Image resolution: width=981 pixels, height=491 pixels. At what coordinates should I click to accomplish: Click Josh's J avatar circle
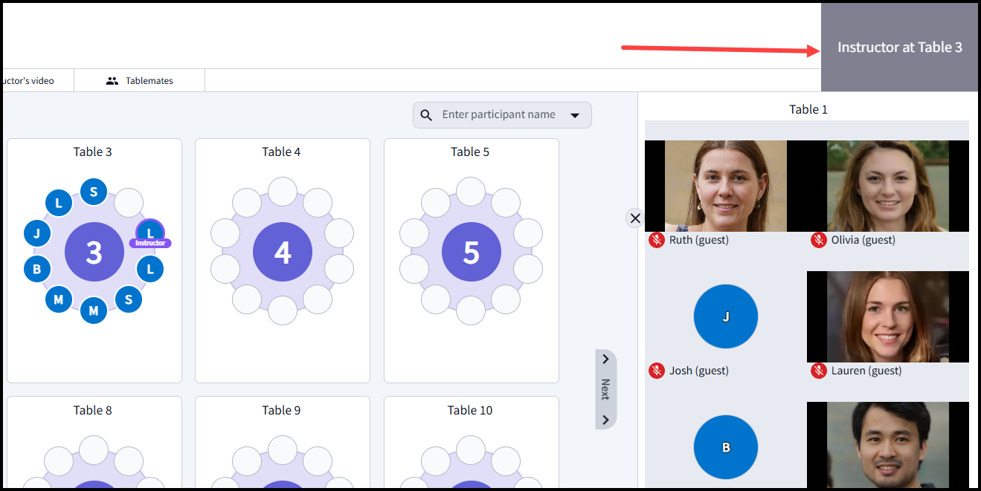click(x=726, y=316)
